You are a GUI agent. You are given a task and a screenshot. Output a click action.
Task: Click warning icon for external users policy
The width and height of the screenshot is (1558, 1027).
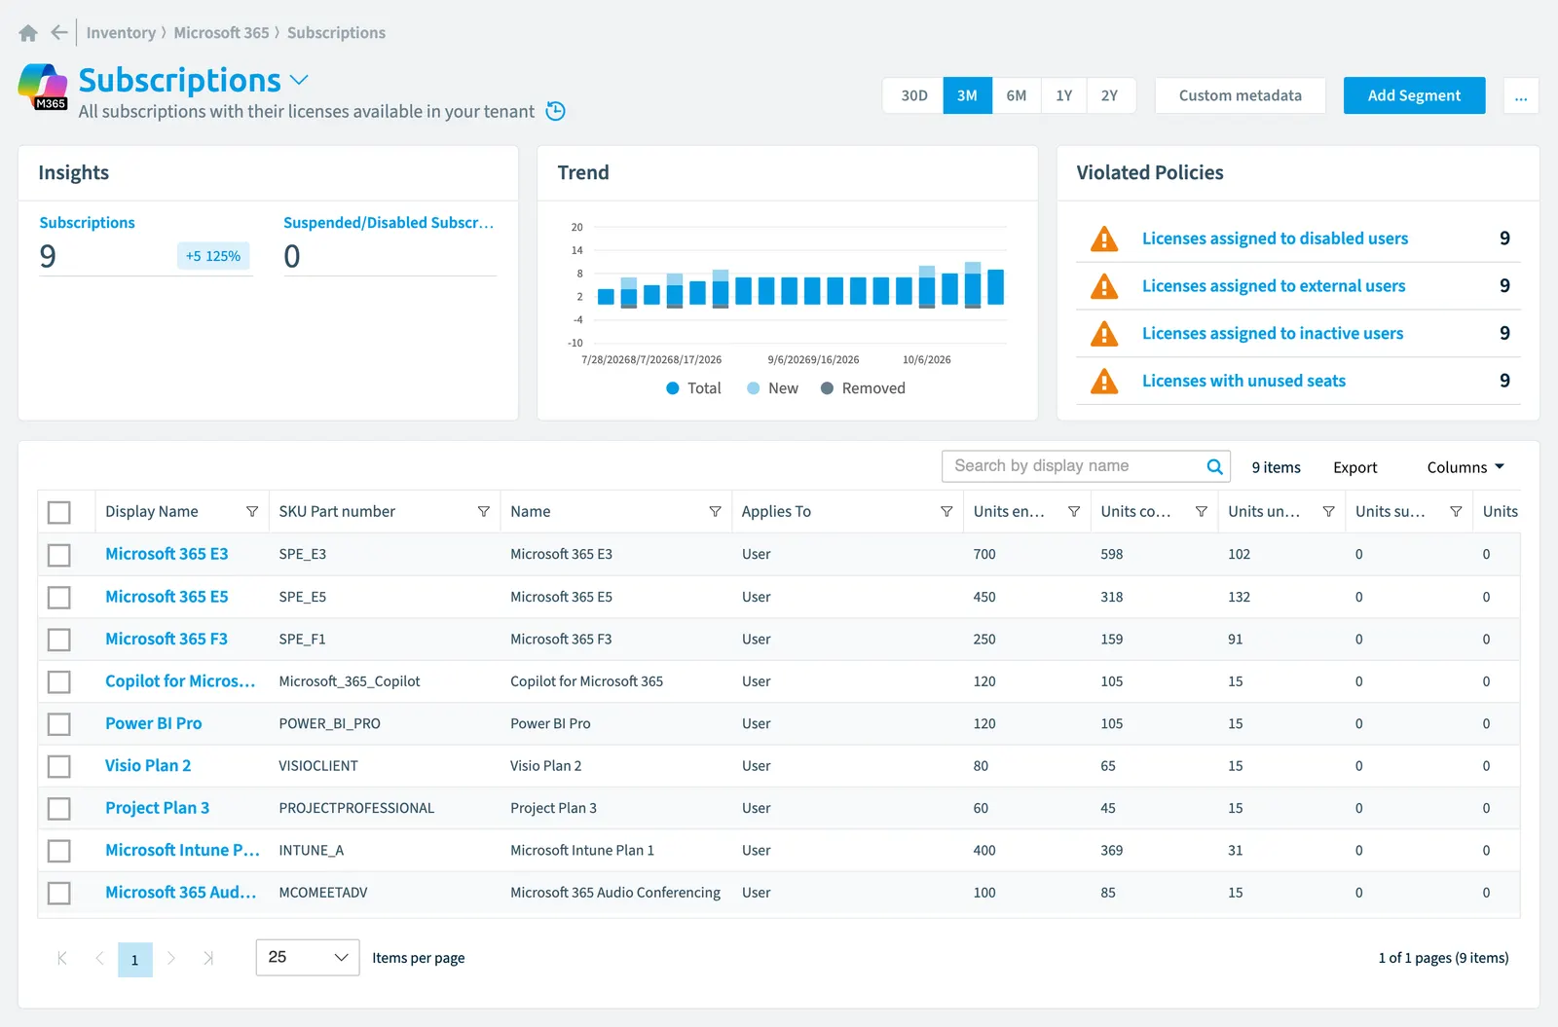pos(1104,286)
